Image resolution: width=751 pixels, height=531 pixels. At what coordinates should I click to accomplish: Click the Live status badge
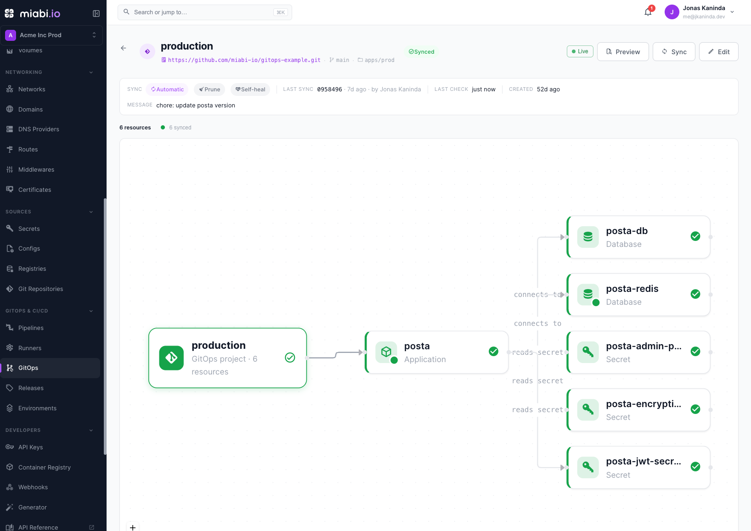click(x=580, y=51)
